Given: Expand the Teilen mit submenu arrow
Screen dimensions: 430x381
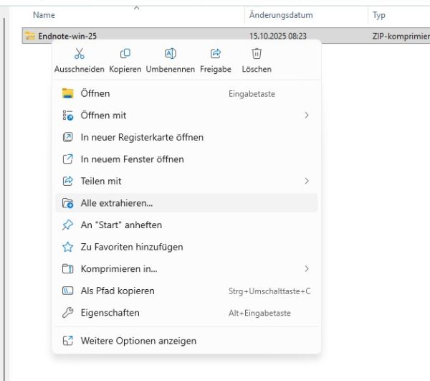Looking at the screenshot, I should [307, 181].
